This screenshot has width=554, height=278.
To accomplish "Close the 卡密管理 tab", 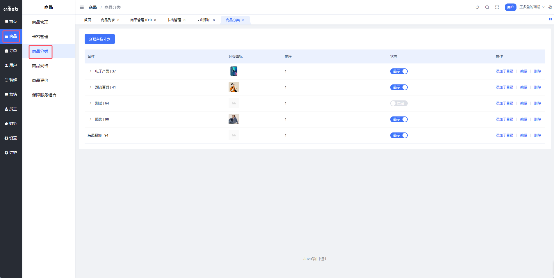I will (x=184, y=20).
